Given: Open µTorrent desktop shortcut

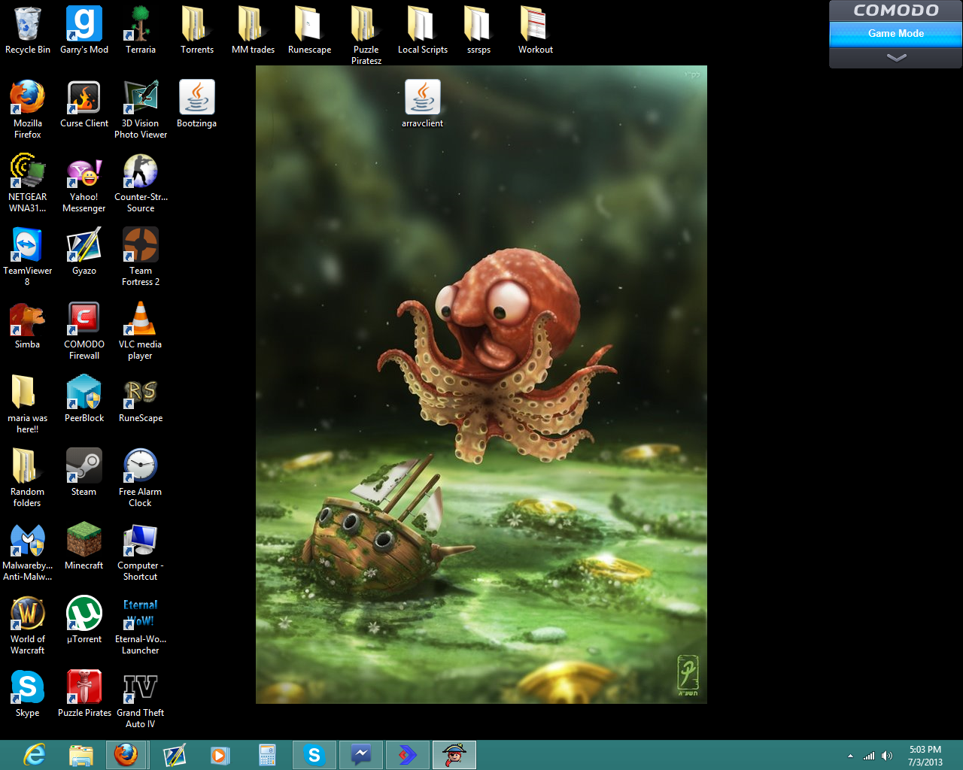Looking at the screenshot, I should coord(84,620).
